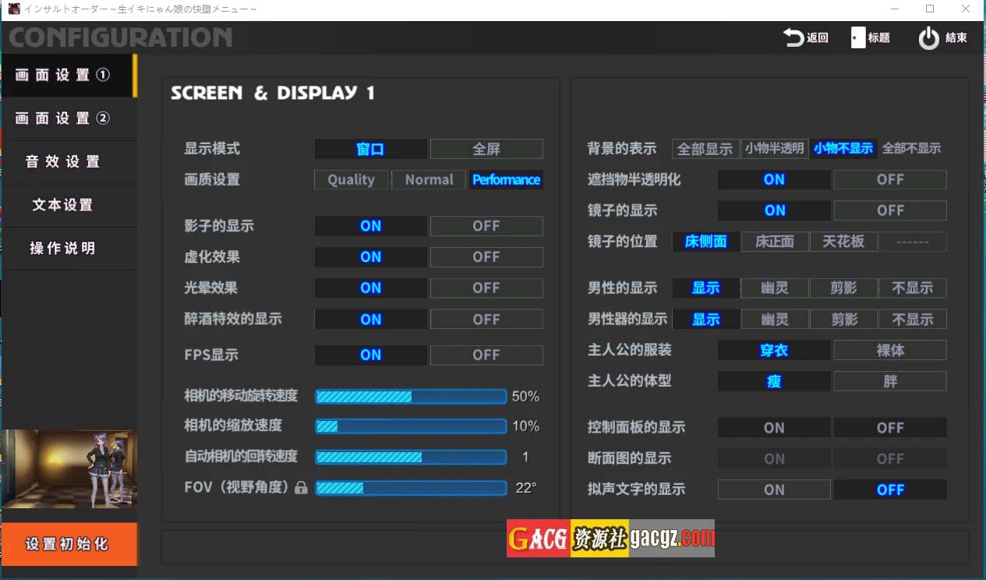Click the 标题 title icon
Screen dimensions: 986x580
[858, 37]
